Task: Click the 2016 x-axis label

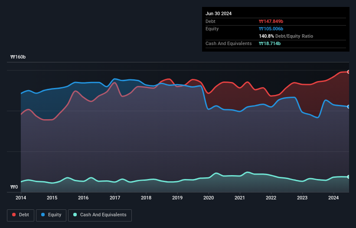Action: [83, 198]
